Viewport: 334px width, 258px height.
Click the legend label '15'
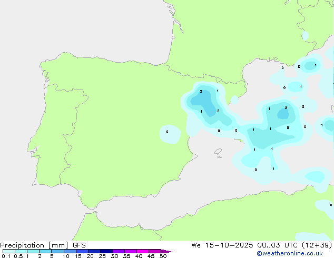tap(78, 256)
